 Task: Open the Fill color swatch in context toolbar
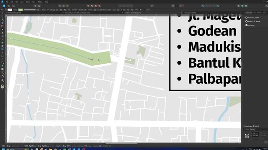pyautogui.click(x=10, y=10)
